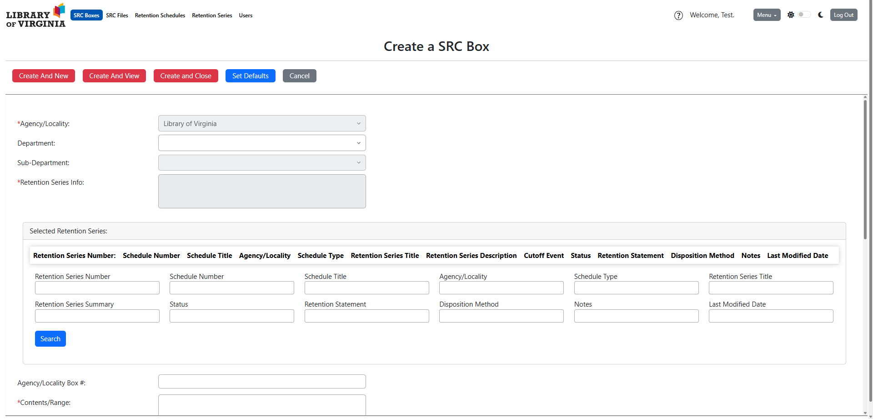The width and height of the screenshot is (873, 419).
Task: Open the Users navigation tab
Action: 246,15
